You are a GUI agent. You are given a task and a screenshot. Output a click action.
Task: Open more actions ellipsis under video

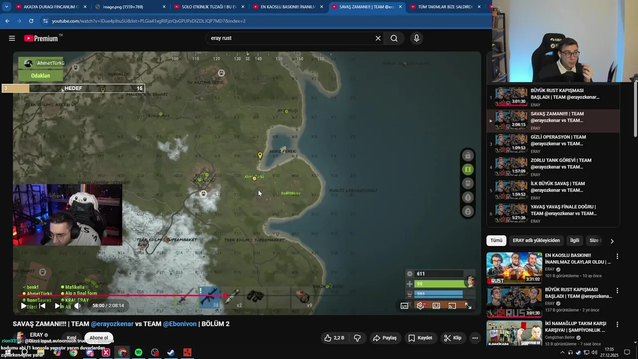(x=475, y=338)
